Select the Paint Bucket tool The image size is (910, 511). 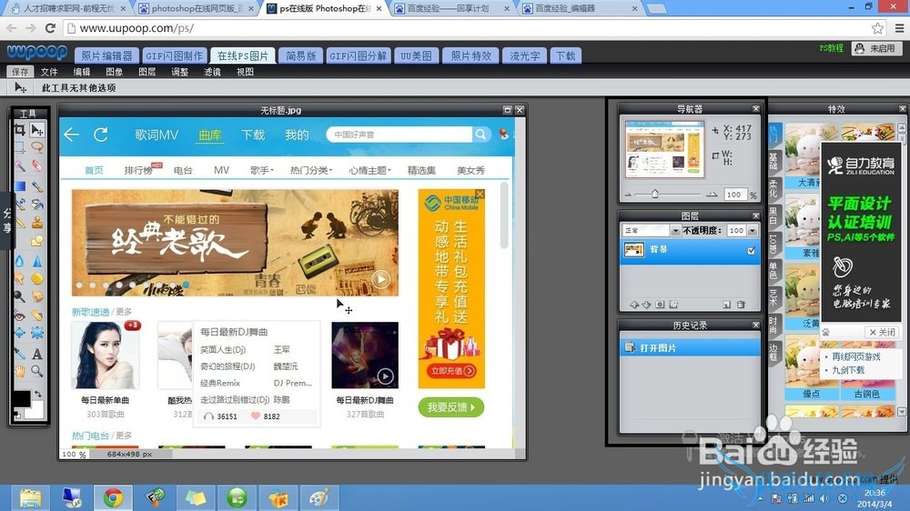[37, 205]
